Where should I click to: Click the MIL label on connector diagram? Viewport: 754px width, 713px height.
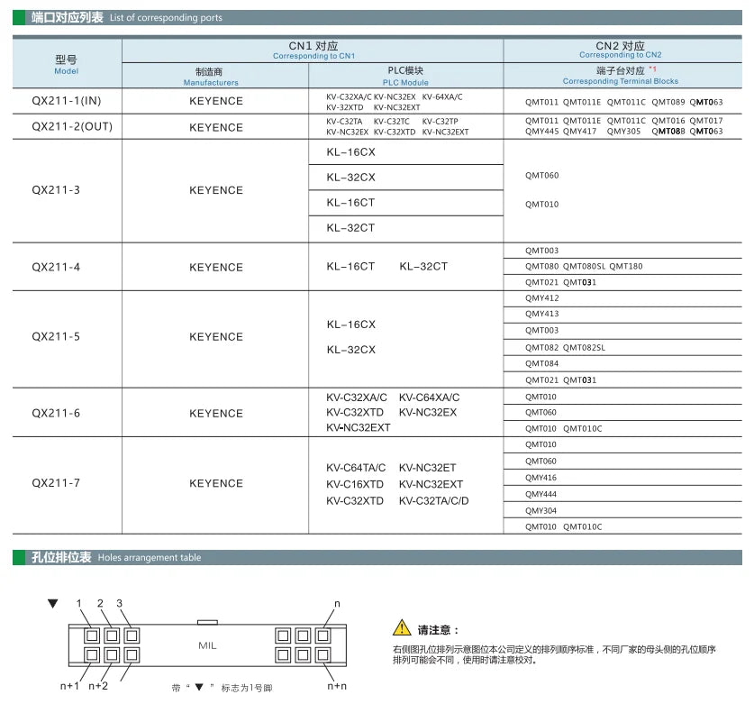point(207,645)
